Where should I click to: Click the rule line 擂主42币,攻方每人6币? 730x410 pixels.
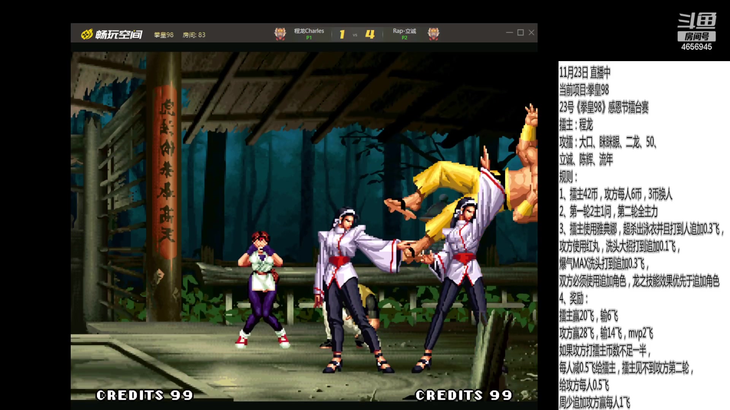pos(616,194)
